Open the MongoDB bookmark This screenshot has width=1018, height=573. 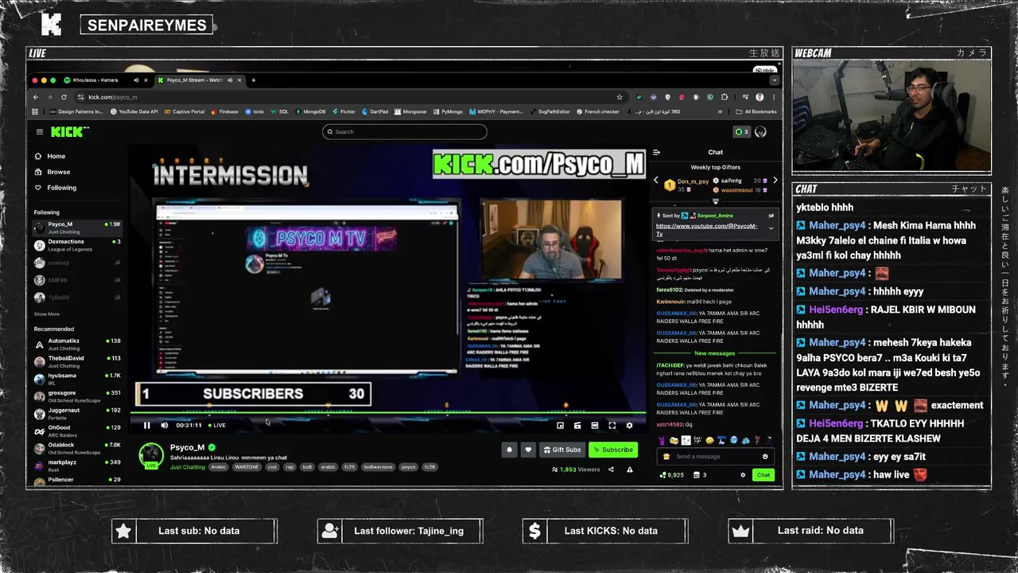pyautogui.click(x=310, y=111)
